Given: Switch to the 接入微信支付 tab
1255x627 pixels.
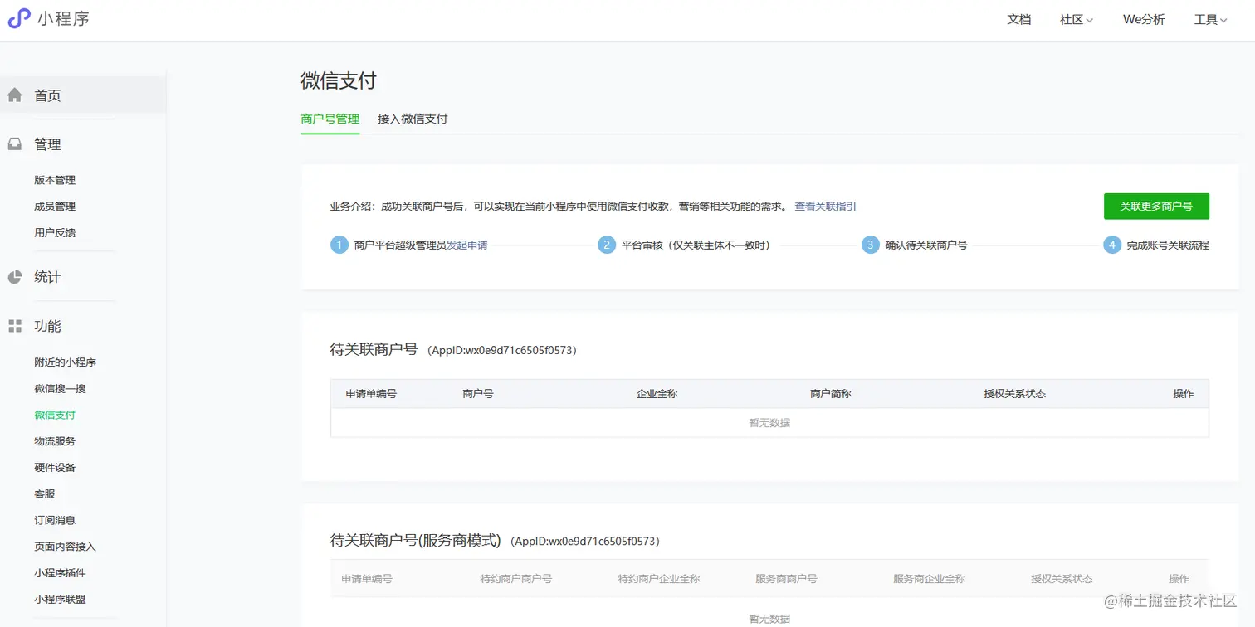Looking at the screenshot, I should (413, 119).
